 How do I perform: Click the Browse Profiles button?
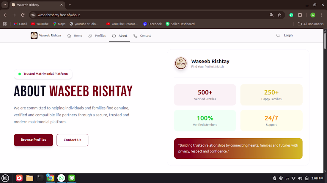33,140
